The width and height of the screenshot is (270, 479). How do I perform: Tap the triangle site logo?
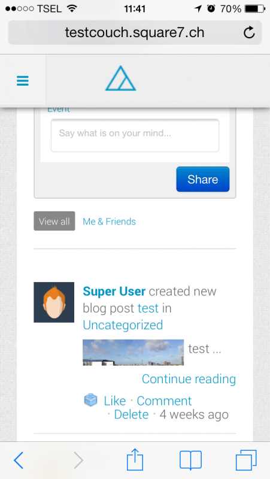(x=120, y=78)
